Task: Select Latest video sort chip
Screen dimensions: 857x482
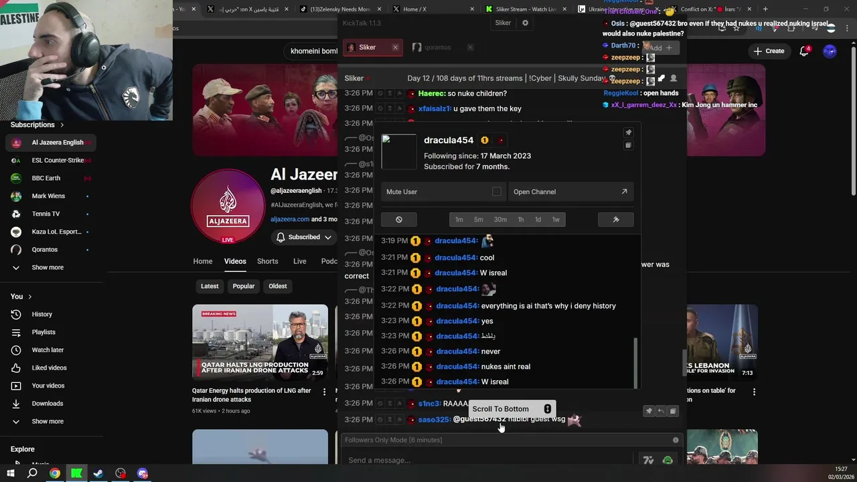Action: [x=210, y=286]
